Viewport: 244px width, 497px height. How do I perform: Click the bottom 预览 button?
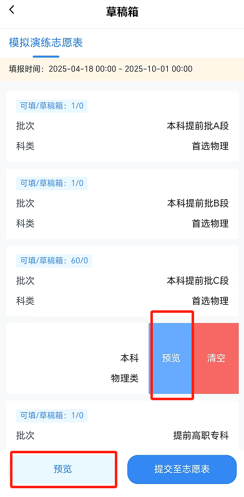click(x=63, y=470)
